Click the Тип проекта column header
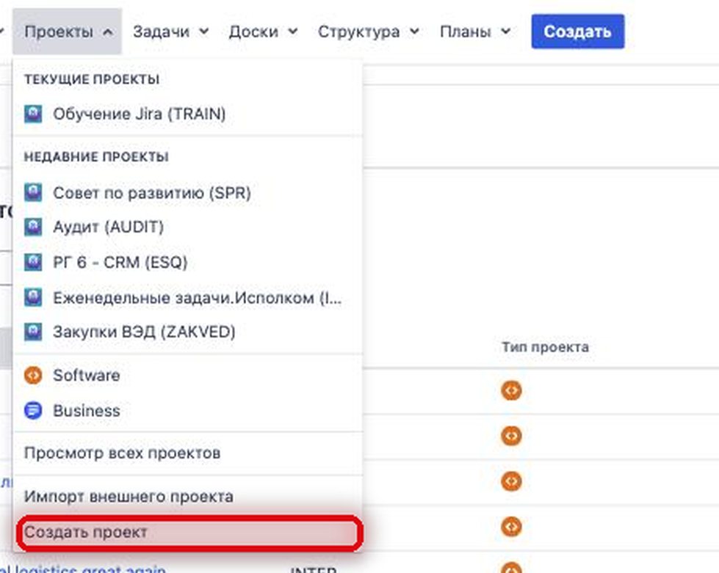The width and height of the screenshot is (719, 573). 545,347
